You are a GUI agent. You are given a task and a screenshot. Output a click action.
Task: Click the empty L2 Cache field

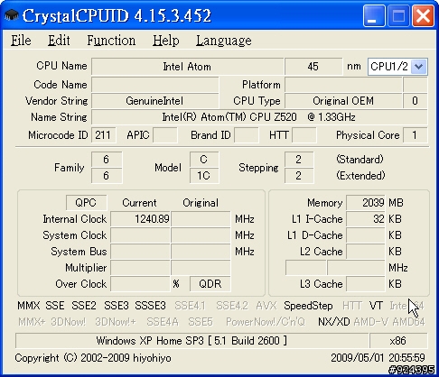point(366,252)
